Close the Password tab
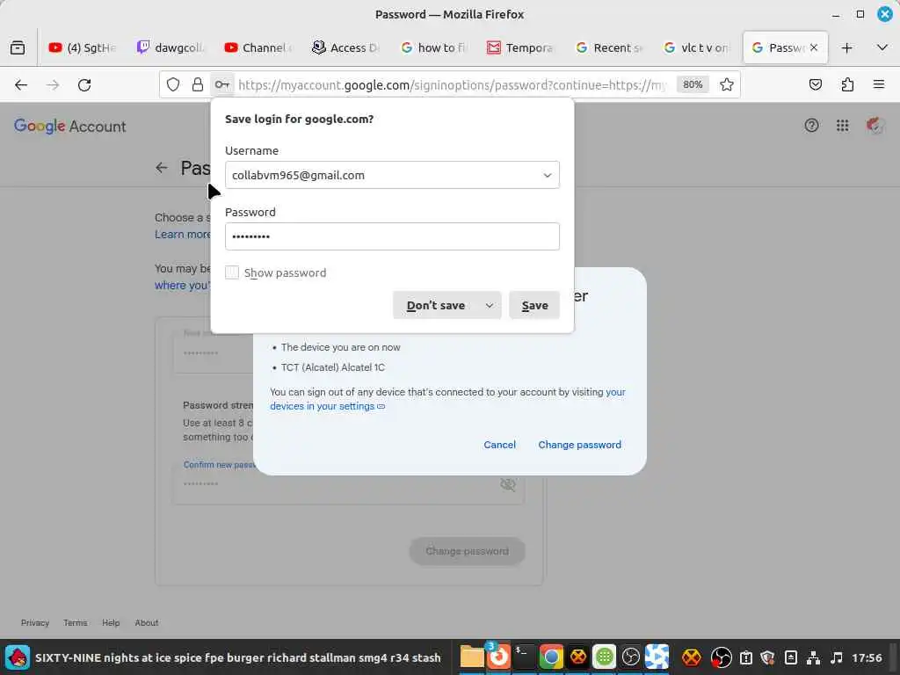The image size is (900, 675). (814, 47)
